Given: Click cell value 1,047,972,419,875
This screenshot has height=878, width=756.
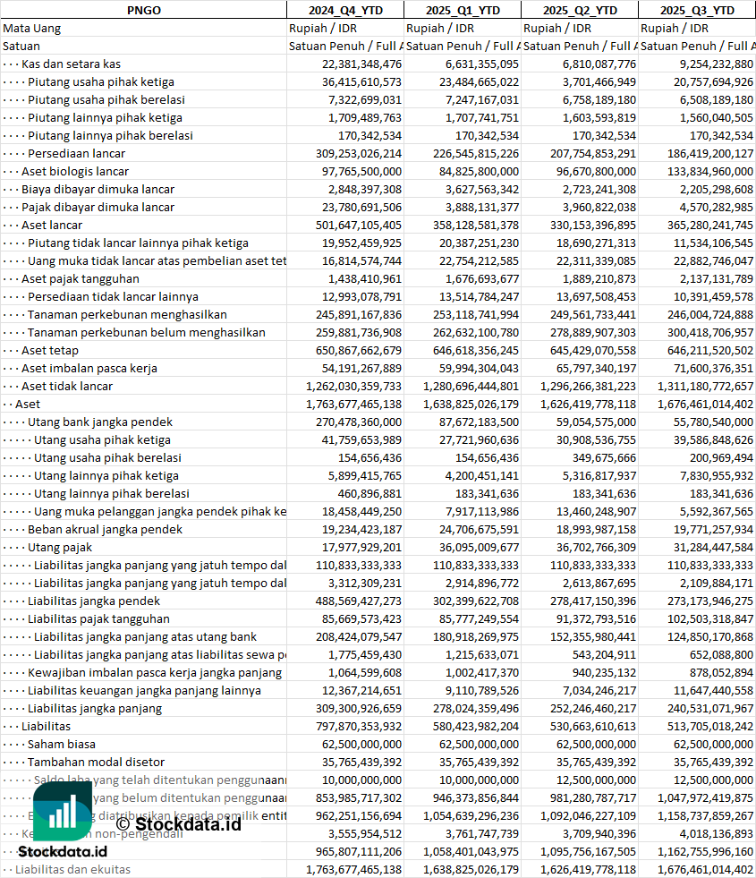Looking at the screenshot, I should 706,798.
